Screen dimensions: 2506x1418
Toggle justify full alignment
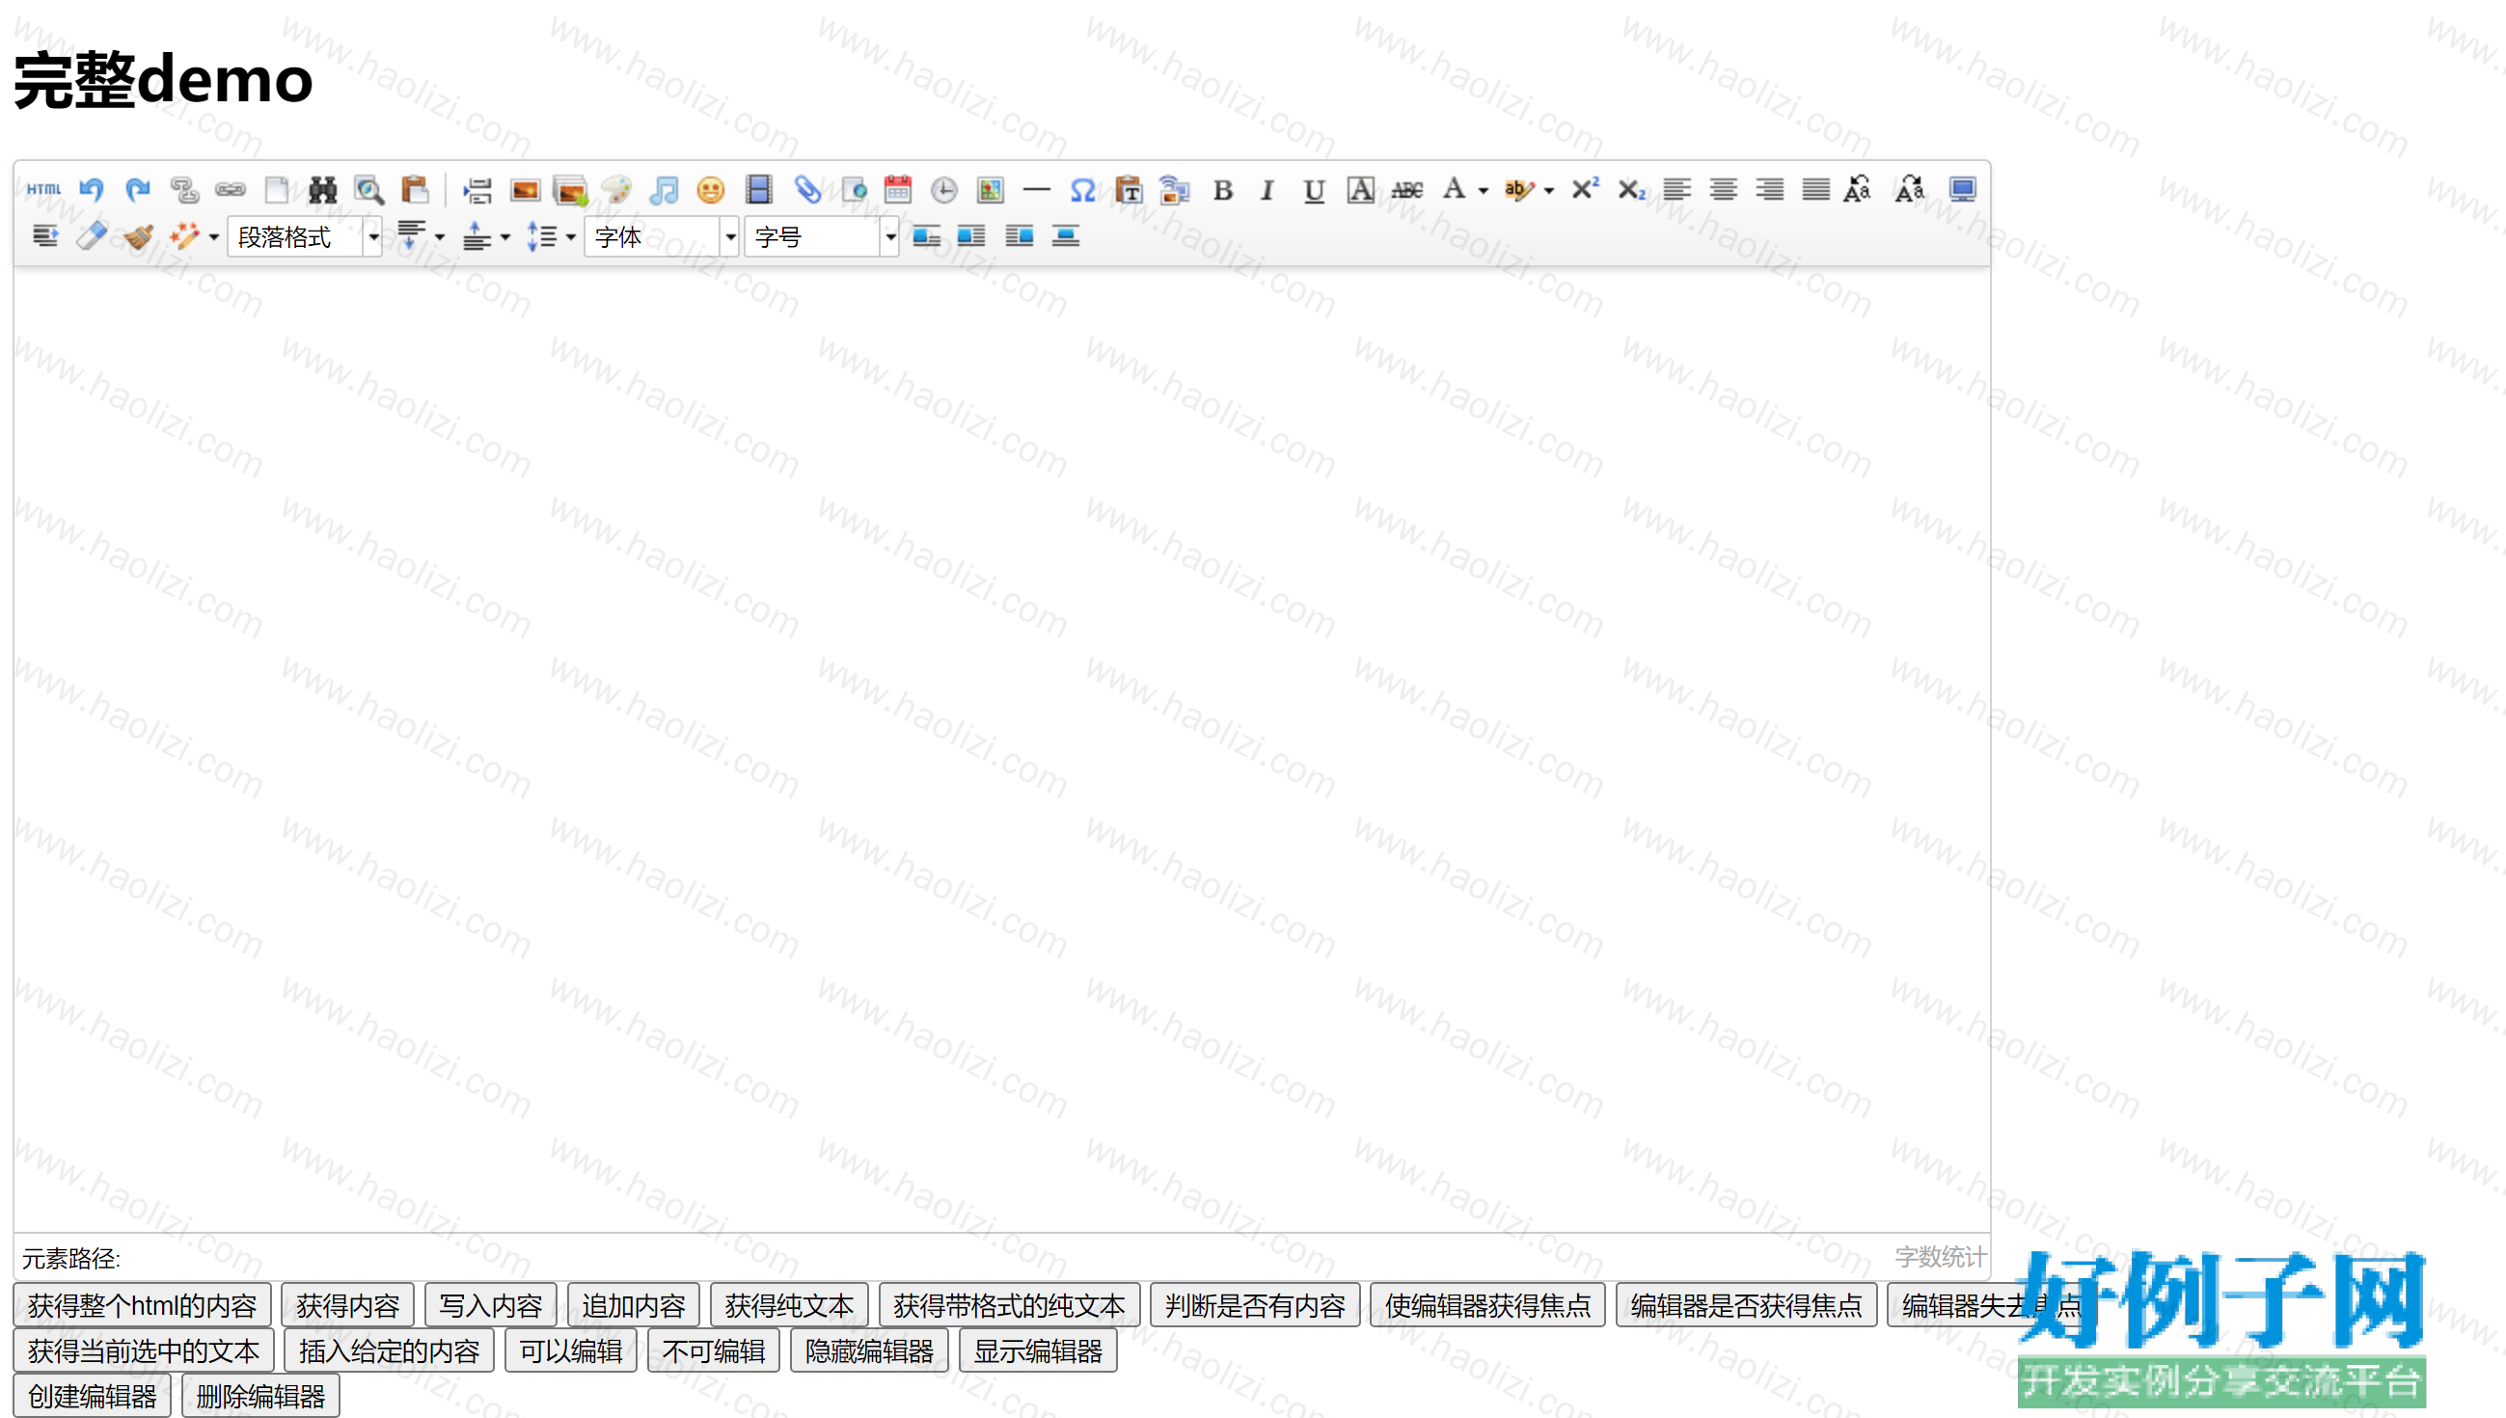(x=1815, y=189)
